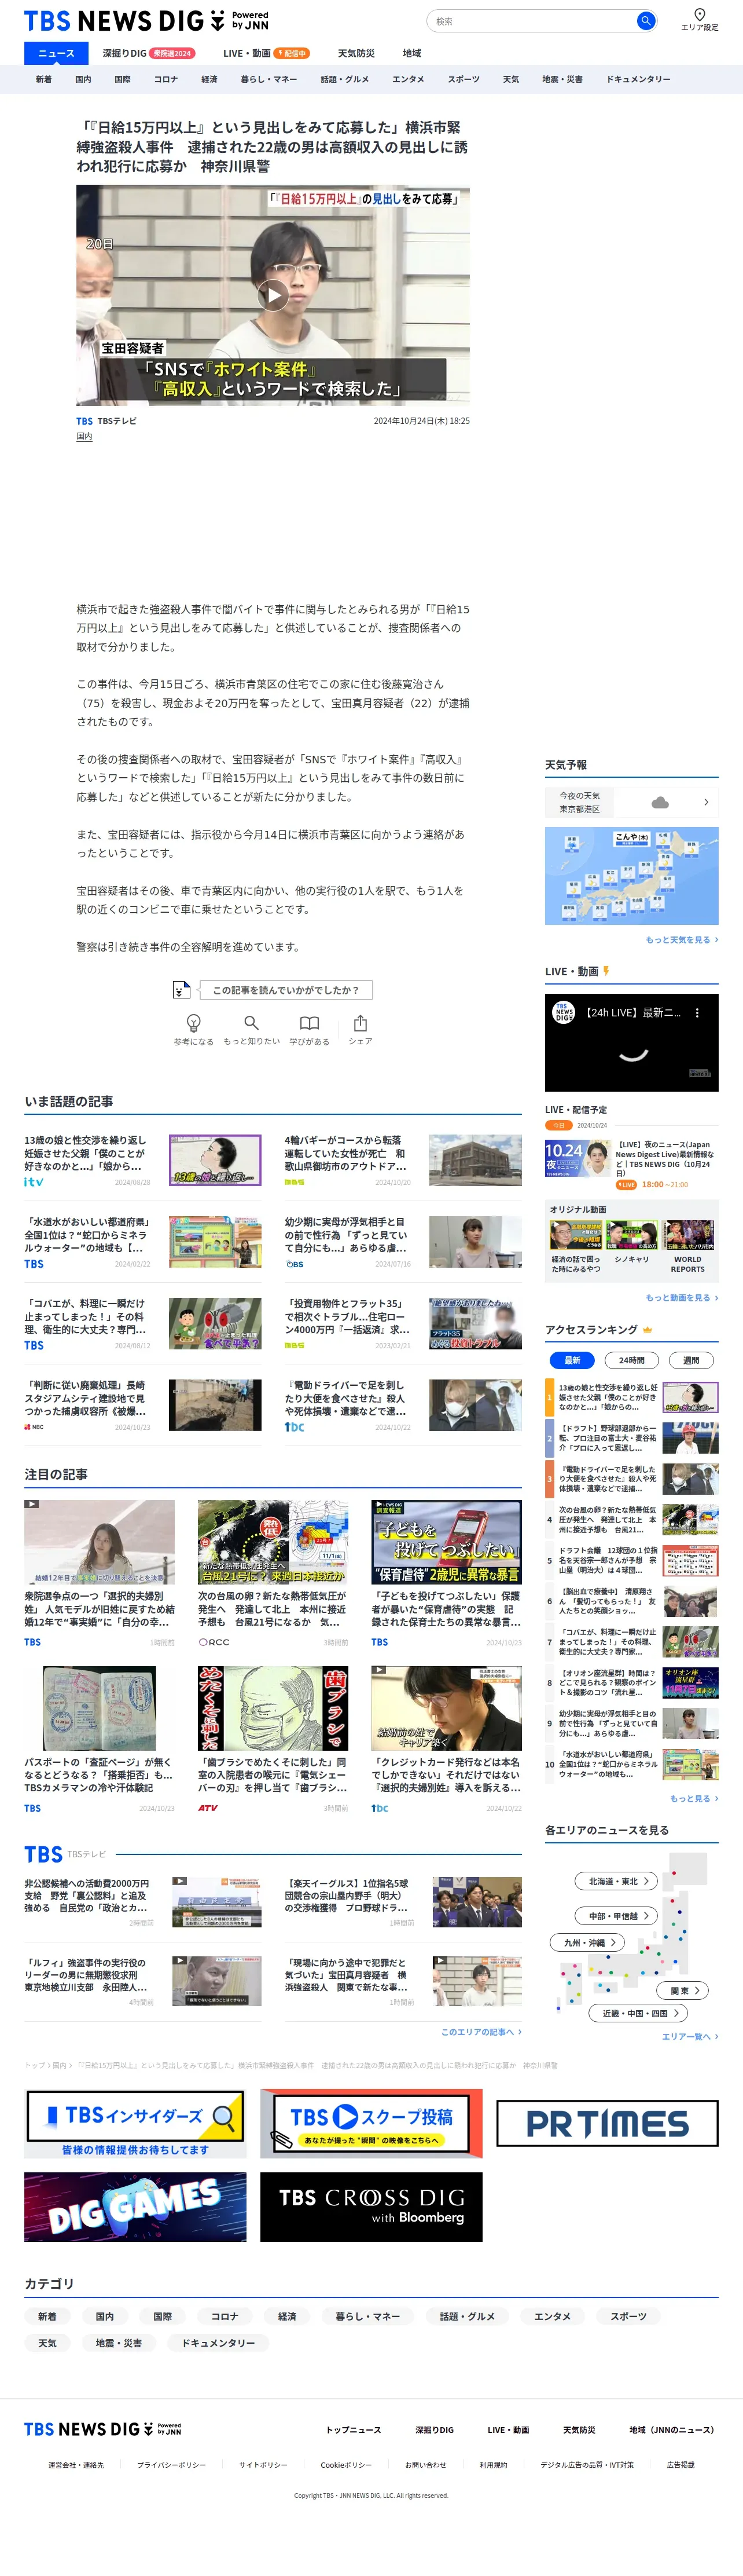Select 深掘りDIG tab
Screen dimensions: 743x2576
tap(148, 53)
